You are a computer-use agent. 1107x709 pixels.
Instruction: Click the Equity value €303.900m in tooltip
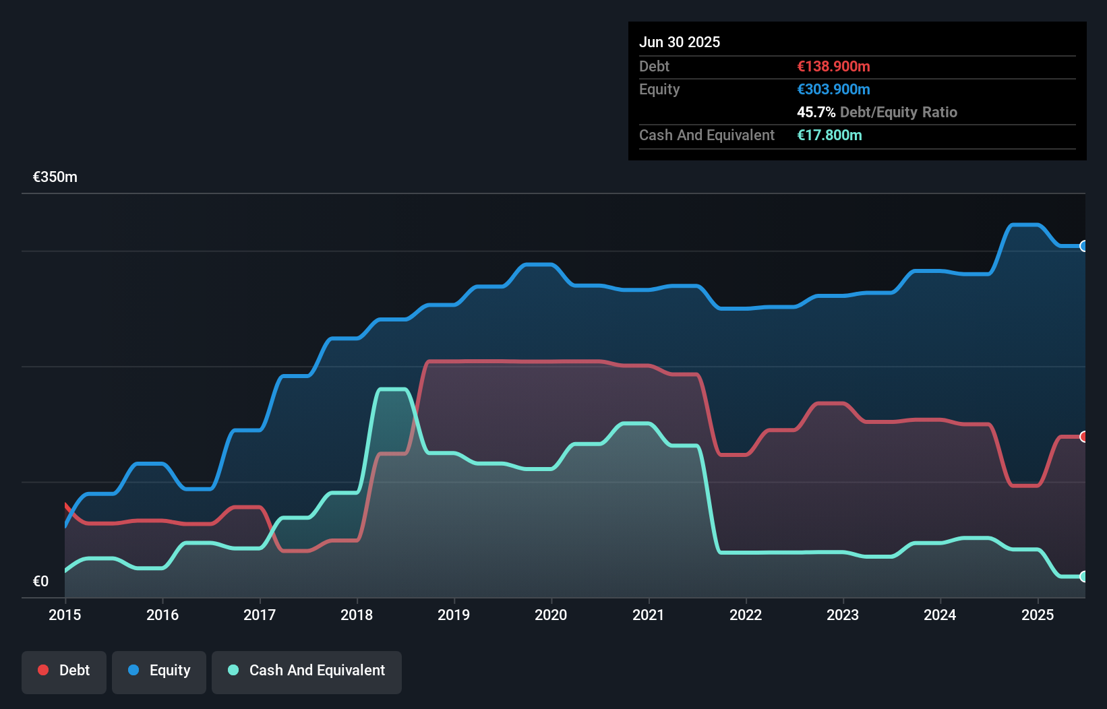click(x=833, y=89)
